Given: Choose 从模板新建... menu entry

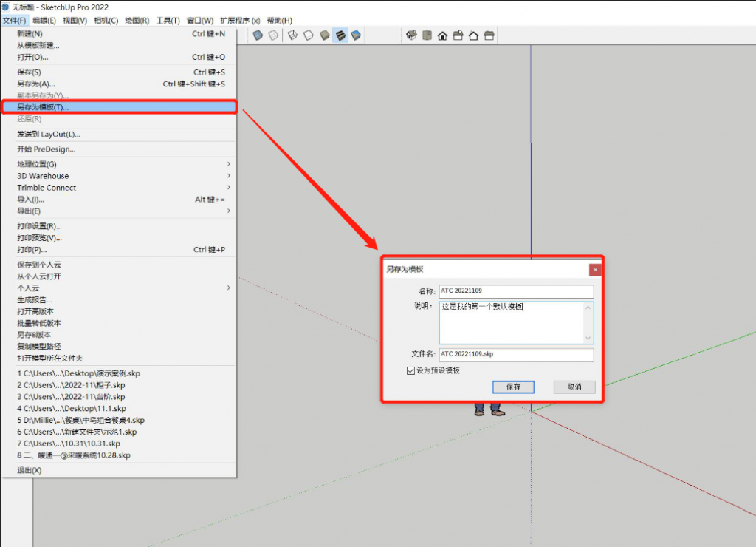Looking at the screenshot, I should tap(120, 45).
